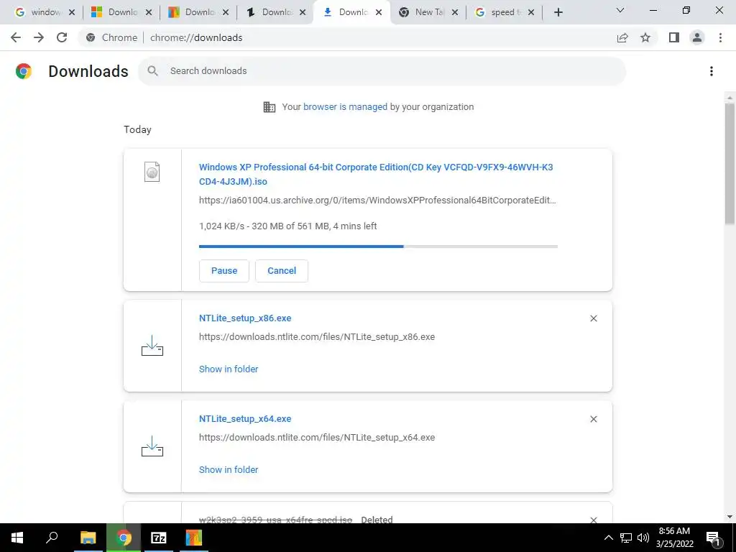Remove NTLite_setup_x86.exe from the list
This screenshot has width=736, height=552.
coord(593,318)
